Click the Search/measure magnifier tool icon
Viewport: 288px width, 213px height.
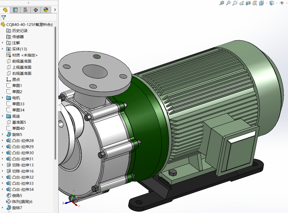click(222, 3)
